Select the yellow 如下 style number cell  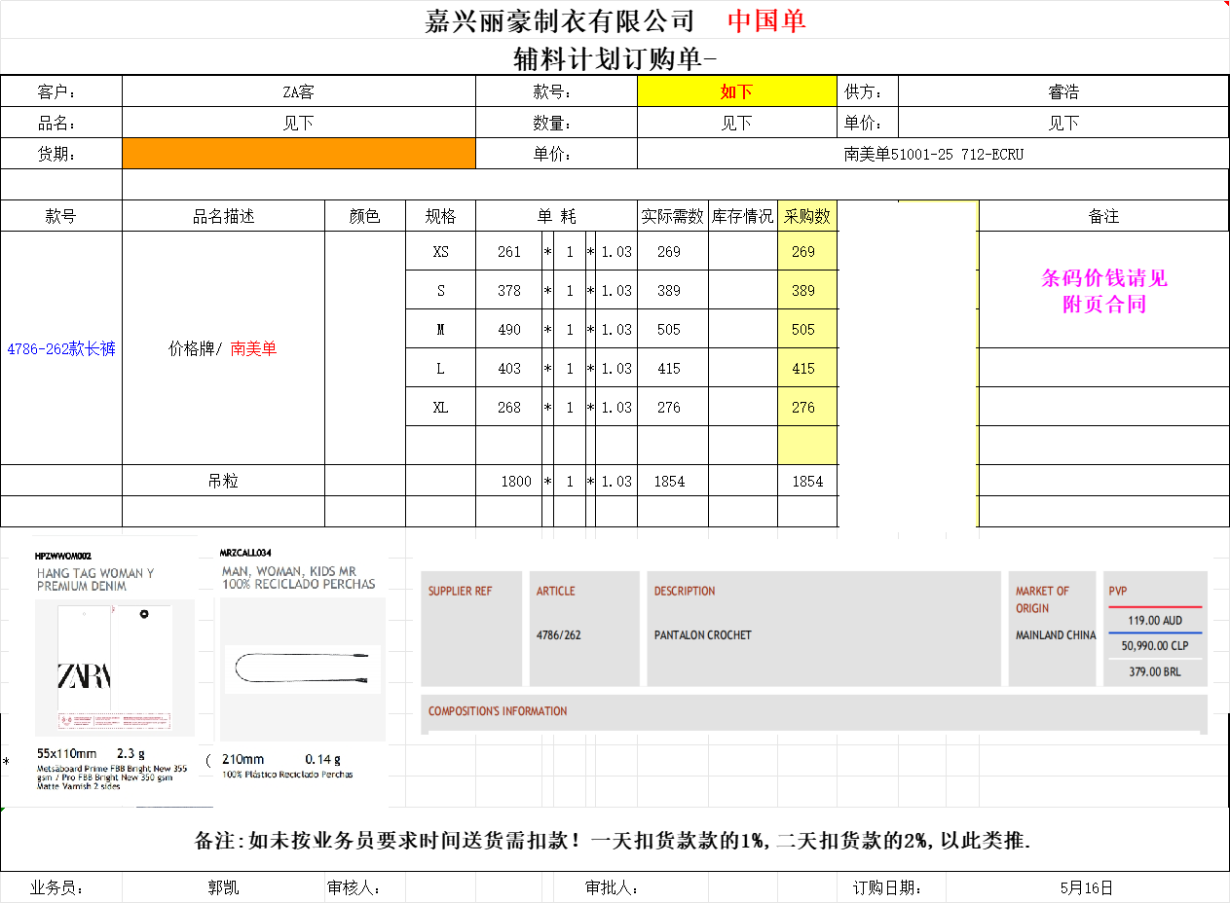click(x=736, y=91)
